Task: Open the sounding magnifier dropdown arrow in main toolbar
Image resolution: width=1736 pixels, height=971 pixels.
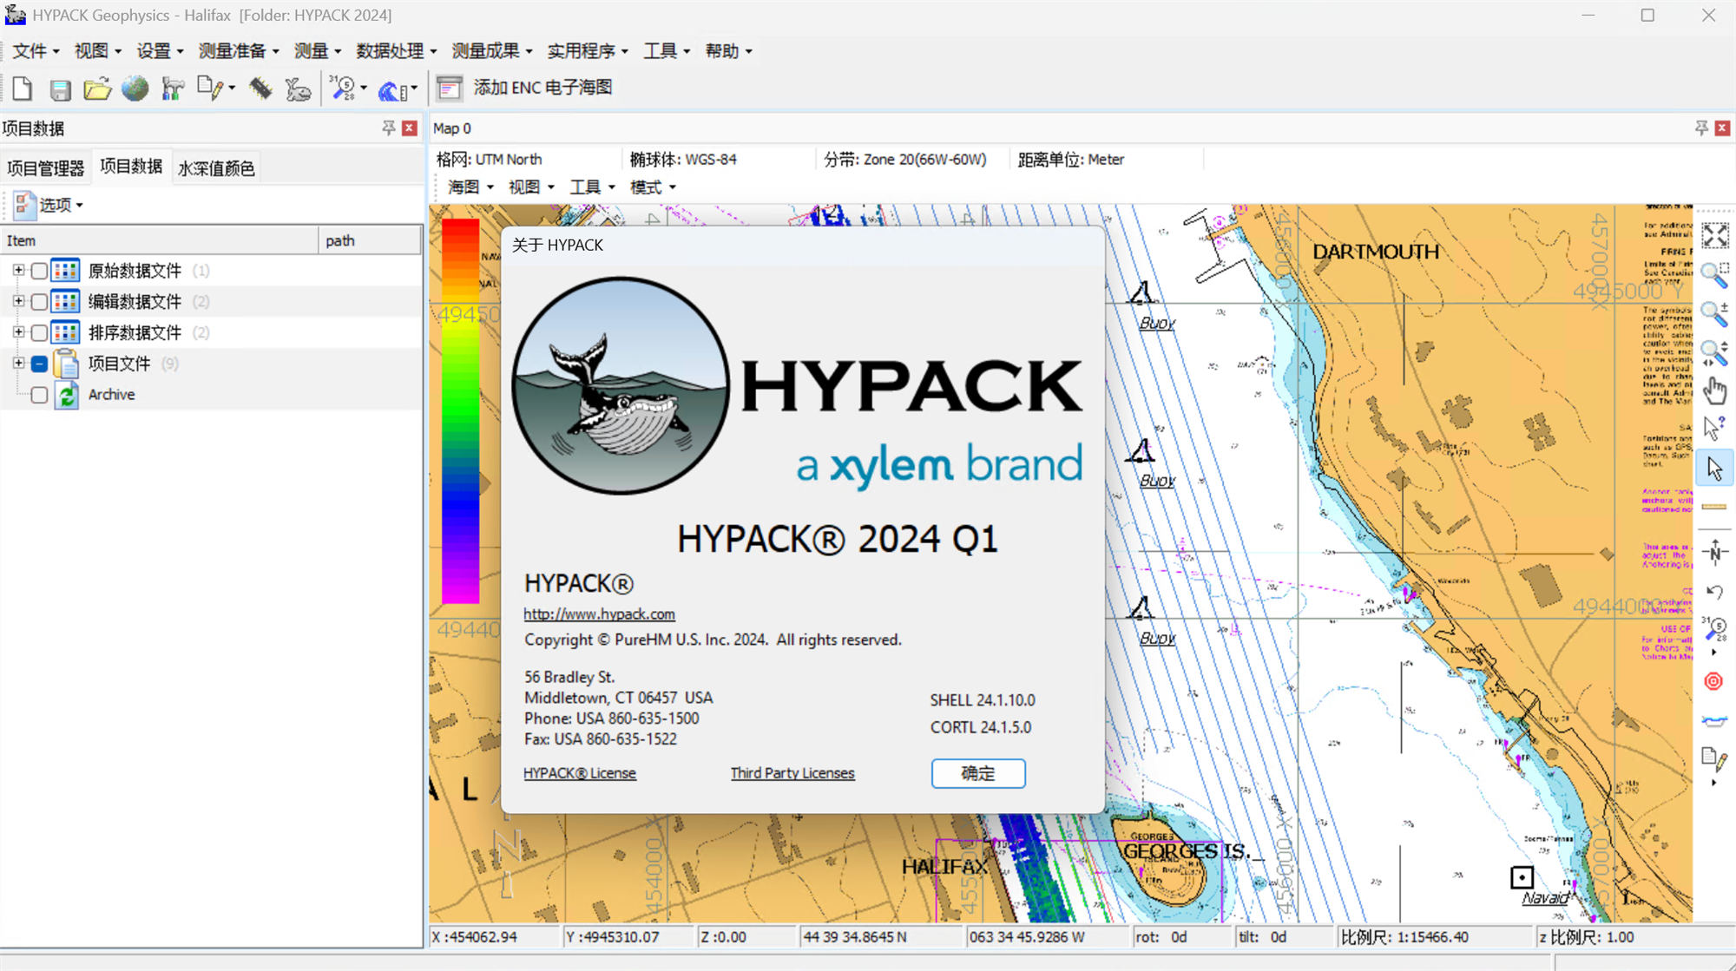Action: click(x=363, y=89)
